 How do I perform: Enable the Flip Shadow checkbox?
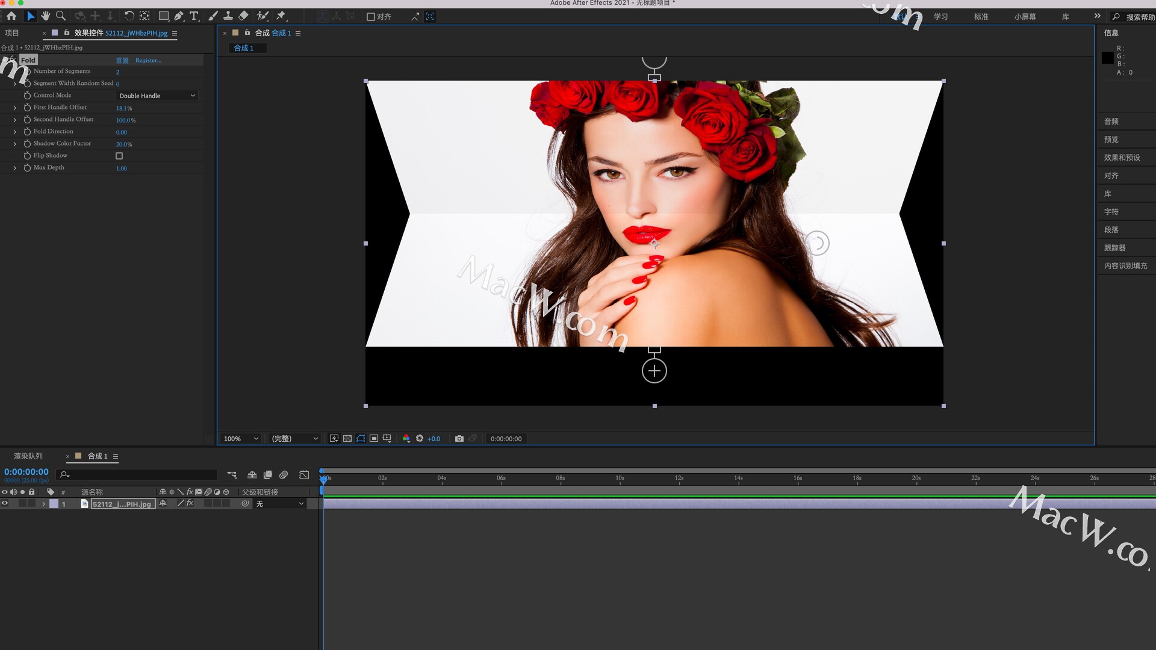pyautogui.click(x=119, y=156)
